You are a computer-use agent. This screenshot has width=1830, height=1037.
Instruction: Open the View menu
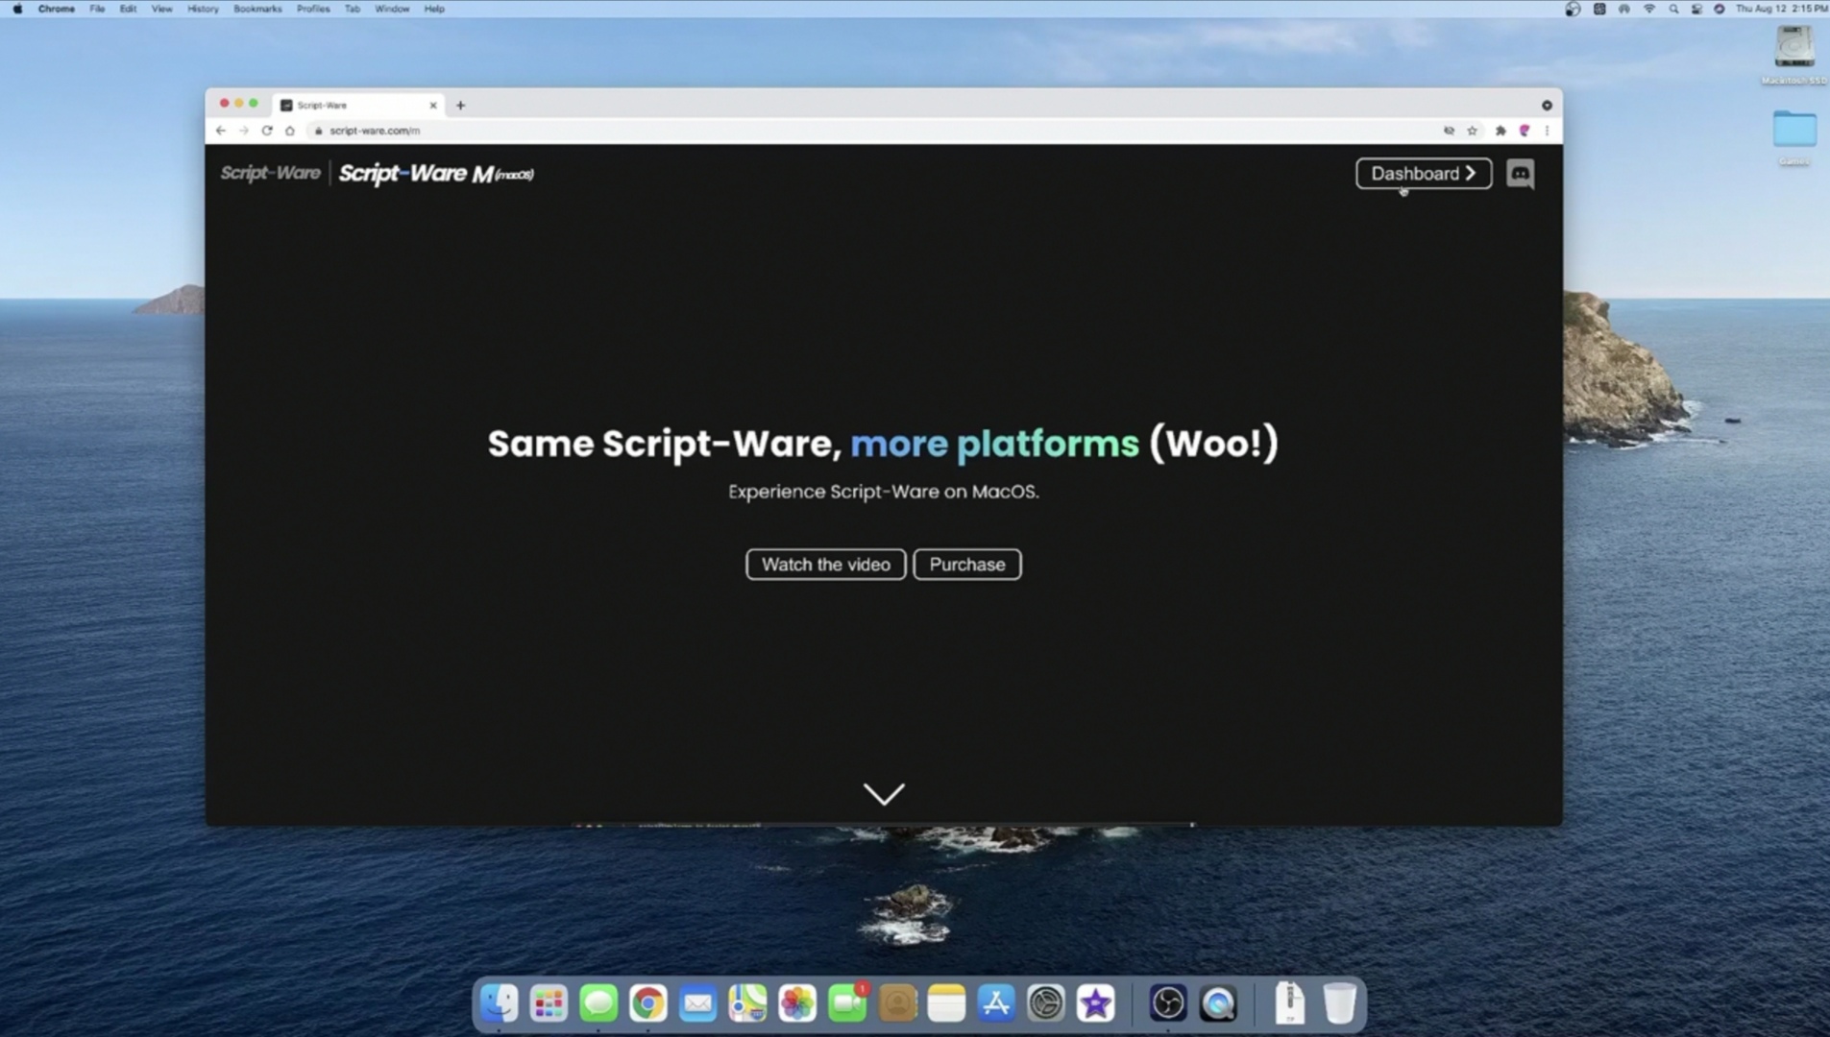[161, 9]
